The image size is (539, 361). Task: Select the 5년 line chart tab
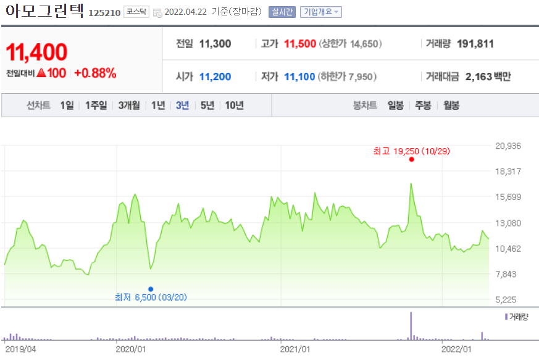[x=207, y=105]
